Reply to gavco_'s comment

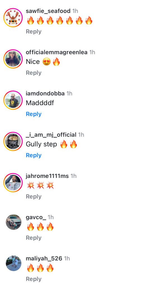[x=33, y=238]
